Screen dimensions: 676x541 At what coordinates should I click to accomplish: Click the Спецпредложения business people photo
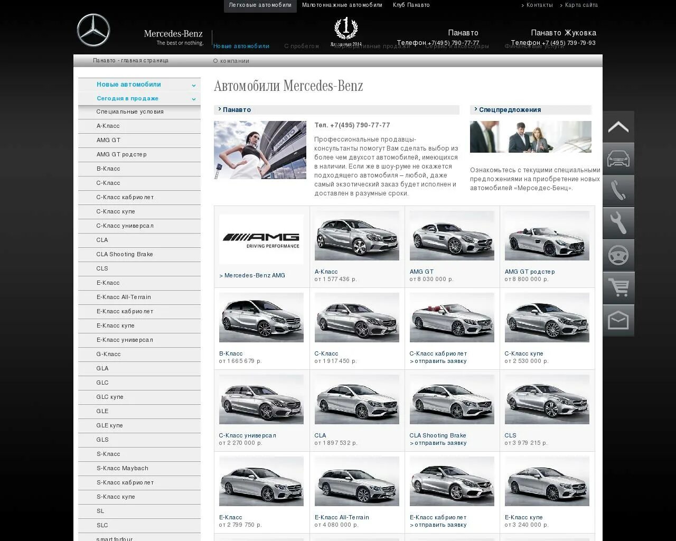[x=531, y=137]
